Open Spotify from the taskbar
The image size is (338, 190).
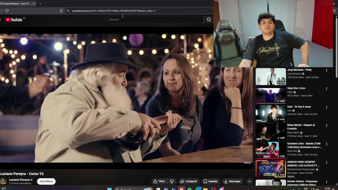pyautogui.click(x=190, y=189)
